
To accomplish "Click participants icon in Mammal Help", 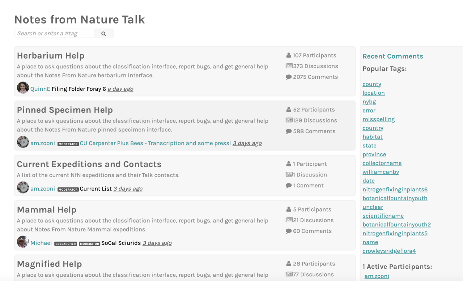I will [289, 209].
